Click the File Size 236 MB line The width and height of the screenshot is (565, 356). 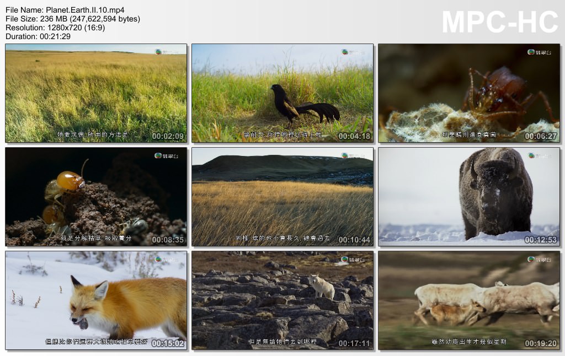(x=73, y=19)
